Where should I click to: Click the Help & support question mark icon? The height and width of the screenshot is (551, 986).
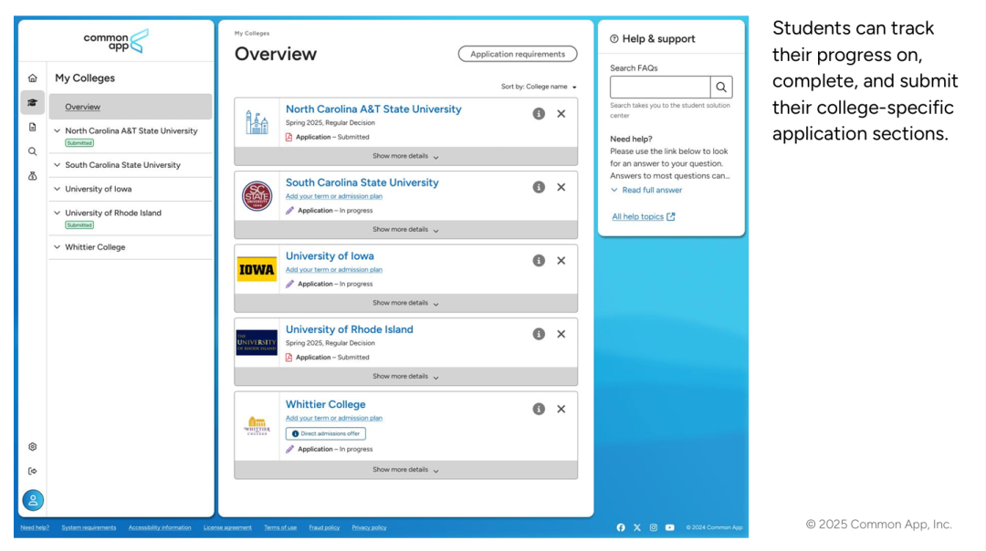pyautogui.click(x=614, y=39)
